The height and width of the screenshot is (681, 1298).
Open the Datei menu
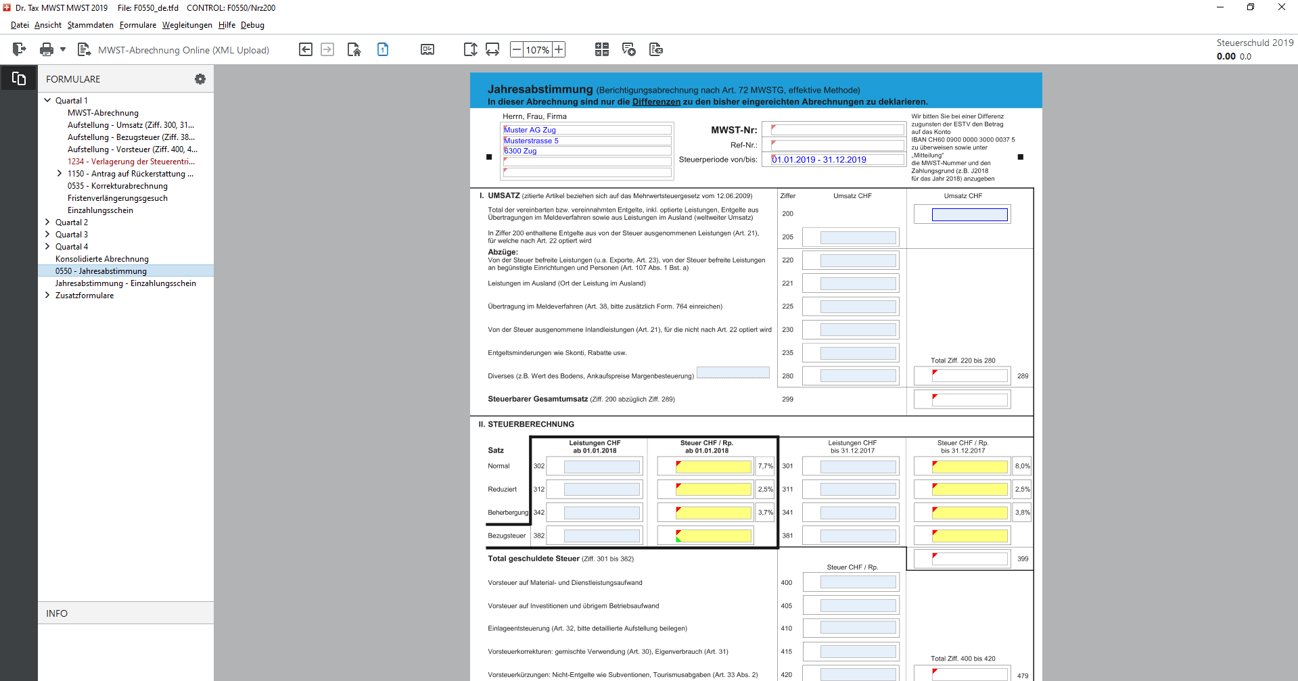point(20,25)
